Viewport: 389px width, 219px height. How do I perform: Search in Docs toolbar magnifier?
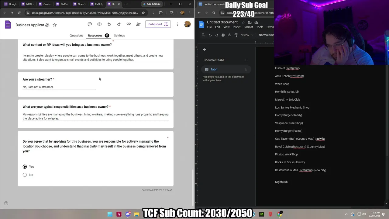click(203, 35)
